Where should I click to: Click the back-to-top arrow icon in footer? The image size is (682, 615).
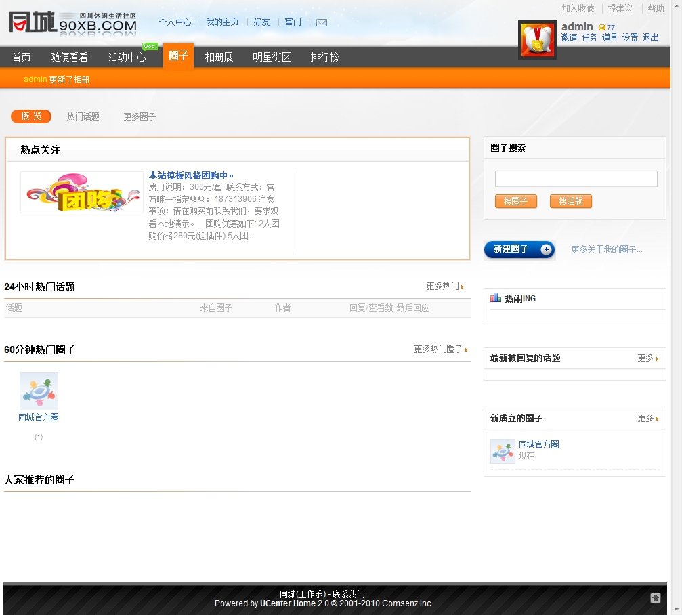[656, 597]
